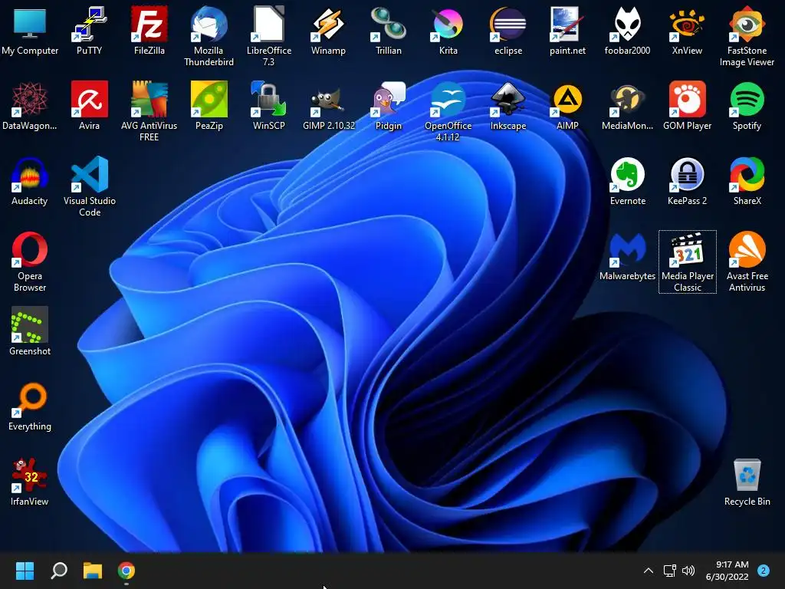Open the clock showing 9:17 AM

(x=728, y=571)
